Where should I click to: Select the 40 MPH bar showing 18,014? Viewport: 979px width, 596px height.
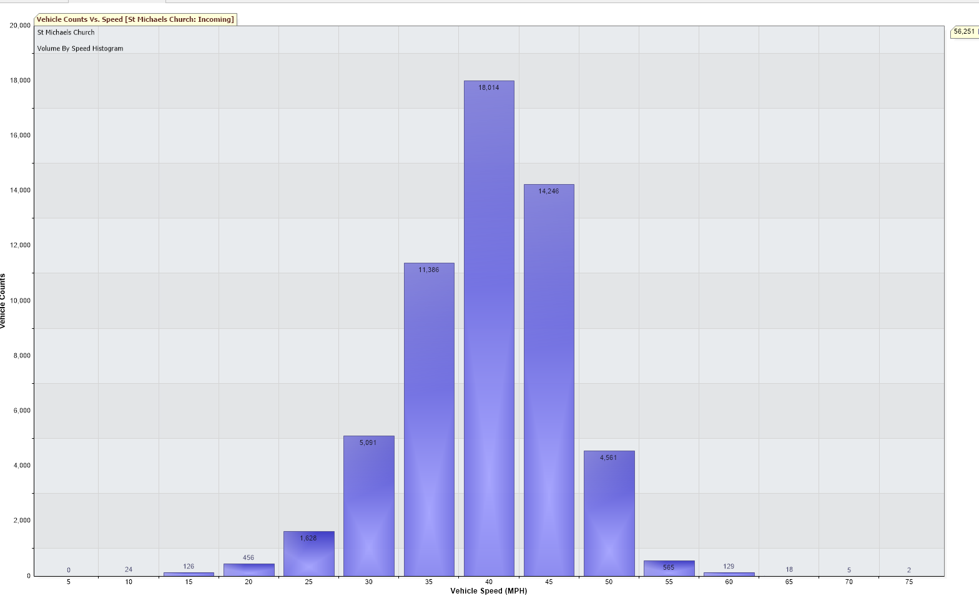click(489, 328)
